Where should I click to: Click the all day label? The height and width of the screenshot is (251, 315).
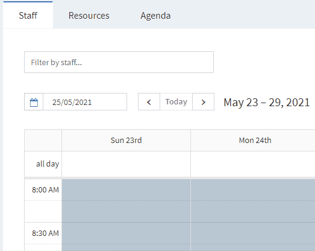[x=48, y=164]
